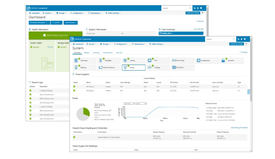The image size is (275, 159).
Task: Expand iDRAC Settings menu in System window
Action: click(157, 44)
